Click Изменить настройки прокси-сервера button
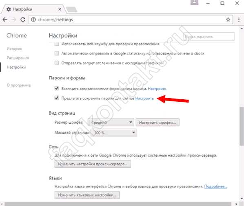This screenshot has width=244, height=206. (93, 164)
